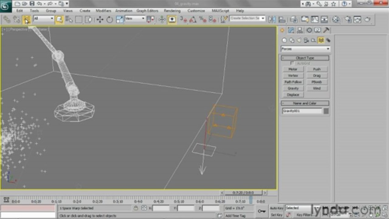Screen dimensions: 389x219
Task: Click the Mirror tool icon
Action: click(x=272, y=20)
